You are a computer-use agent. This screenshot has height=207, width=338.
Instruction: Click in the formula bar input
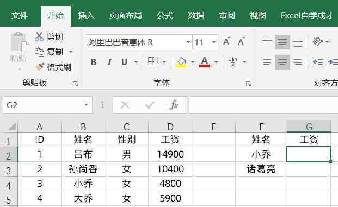coord(263,105)
